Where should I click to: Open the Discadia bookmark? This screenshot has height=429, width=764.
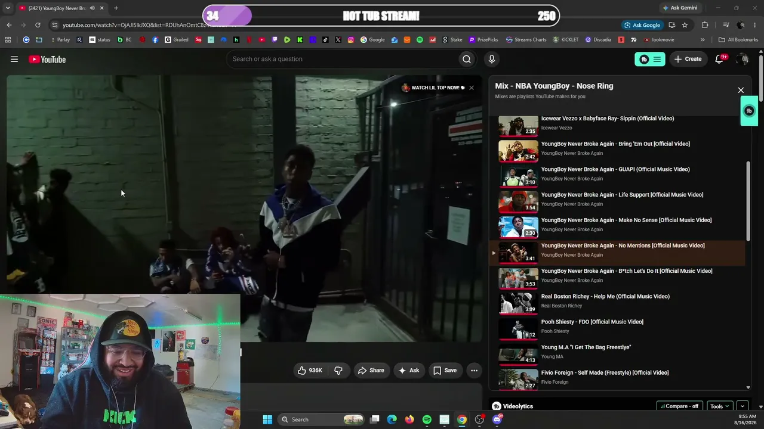coord(598,40)
